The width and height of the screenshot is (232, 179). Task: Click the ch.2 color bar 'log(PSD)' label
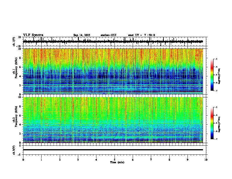coord(219,124)
